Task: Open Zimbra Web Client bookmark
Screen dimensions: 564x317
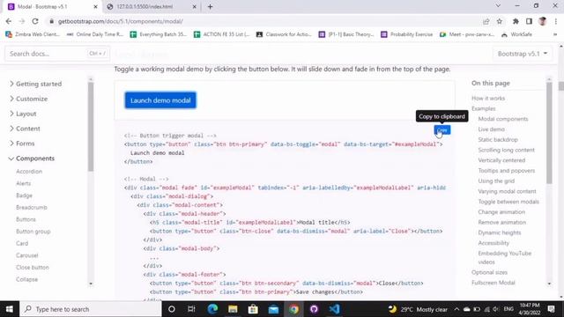Action: click(x=33, y=34)
